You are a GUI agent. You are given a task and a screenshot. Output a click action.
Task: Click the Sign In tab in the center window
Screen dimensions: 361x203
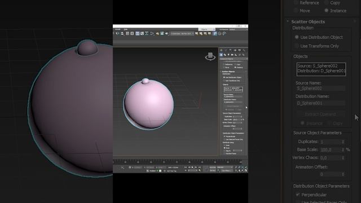207,29
